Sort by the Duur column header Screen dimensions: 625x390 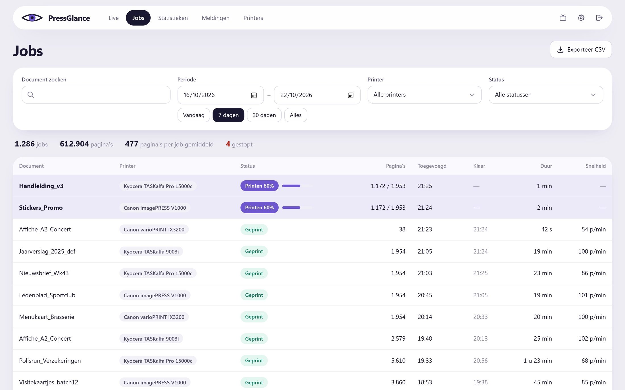coord(546,166)
